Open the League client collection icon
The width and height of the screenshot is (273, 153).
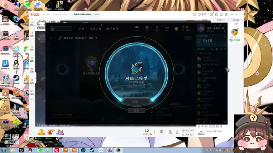click(x=147, y=28)
